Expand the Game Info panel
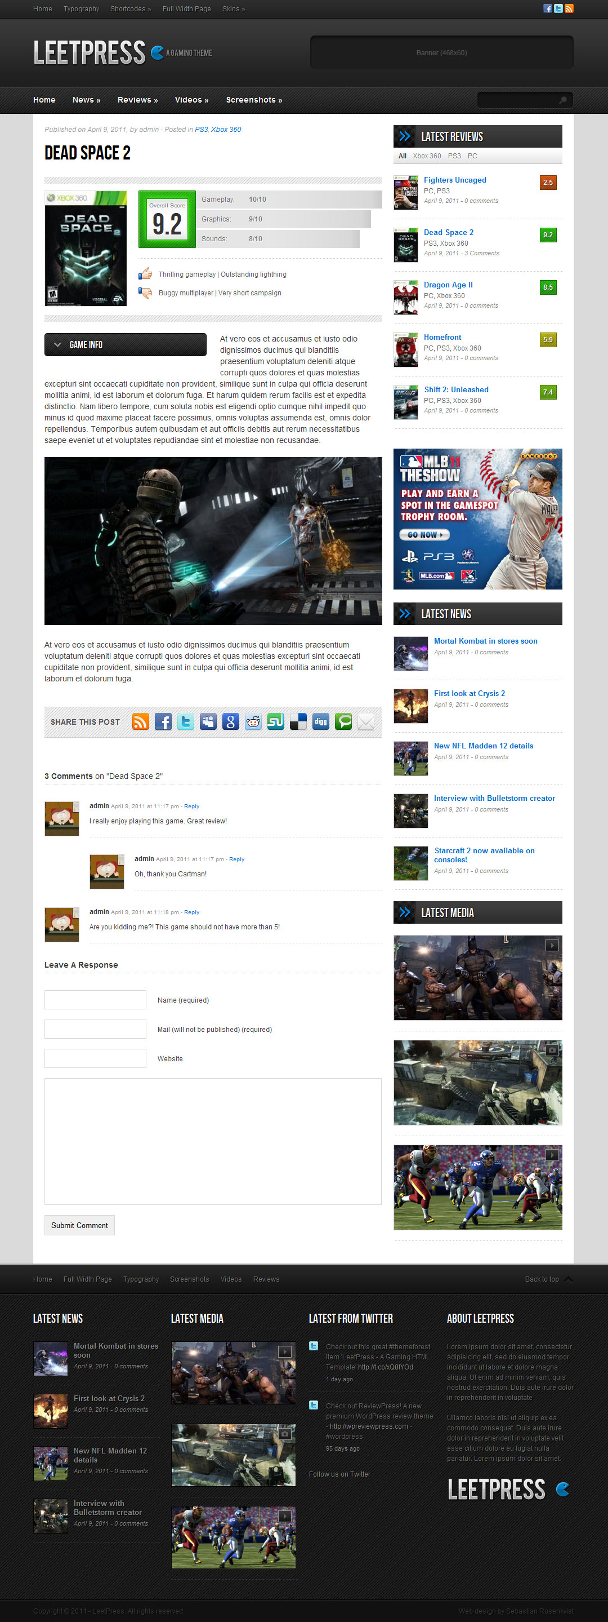608x1622 pixels. click(x=125, y=344)
